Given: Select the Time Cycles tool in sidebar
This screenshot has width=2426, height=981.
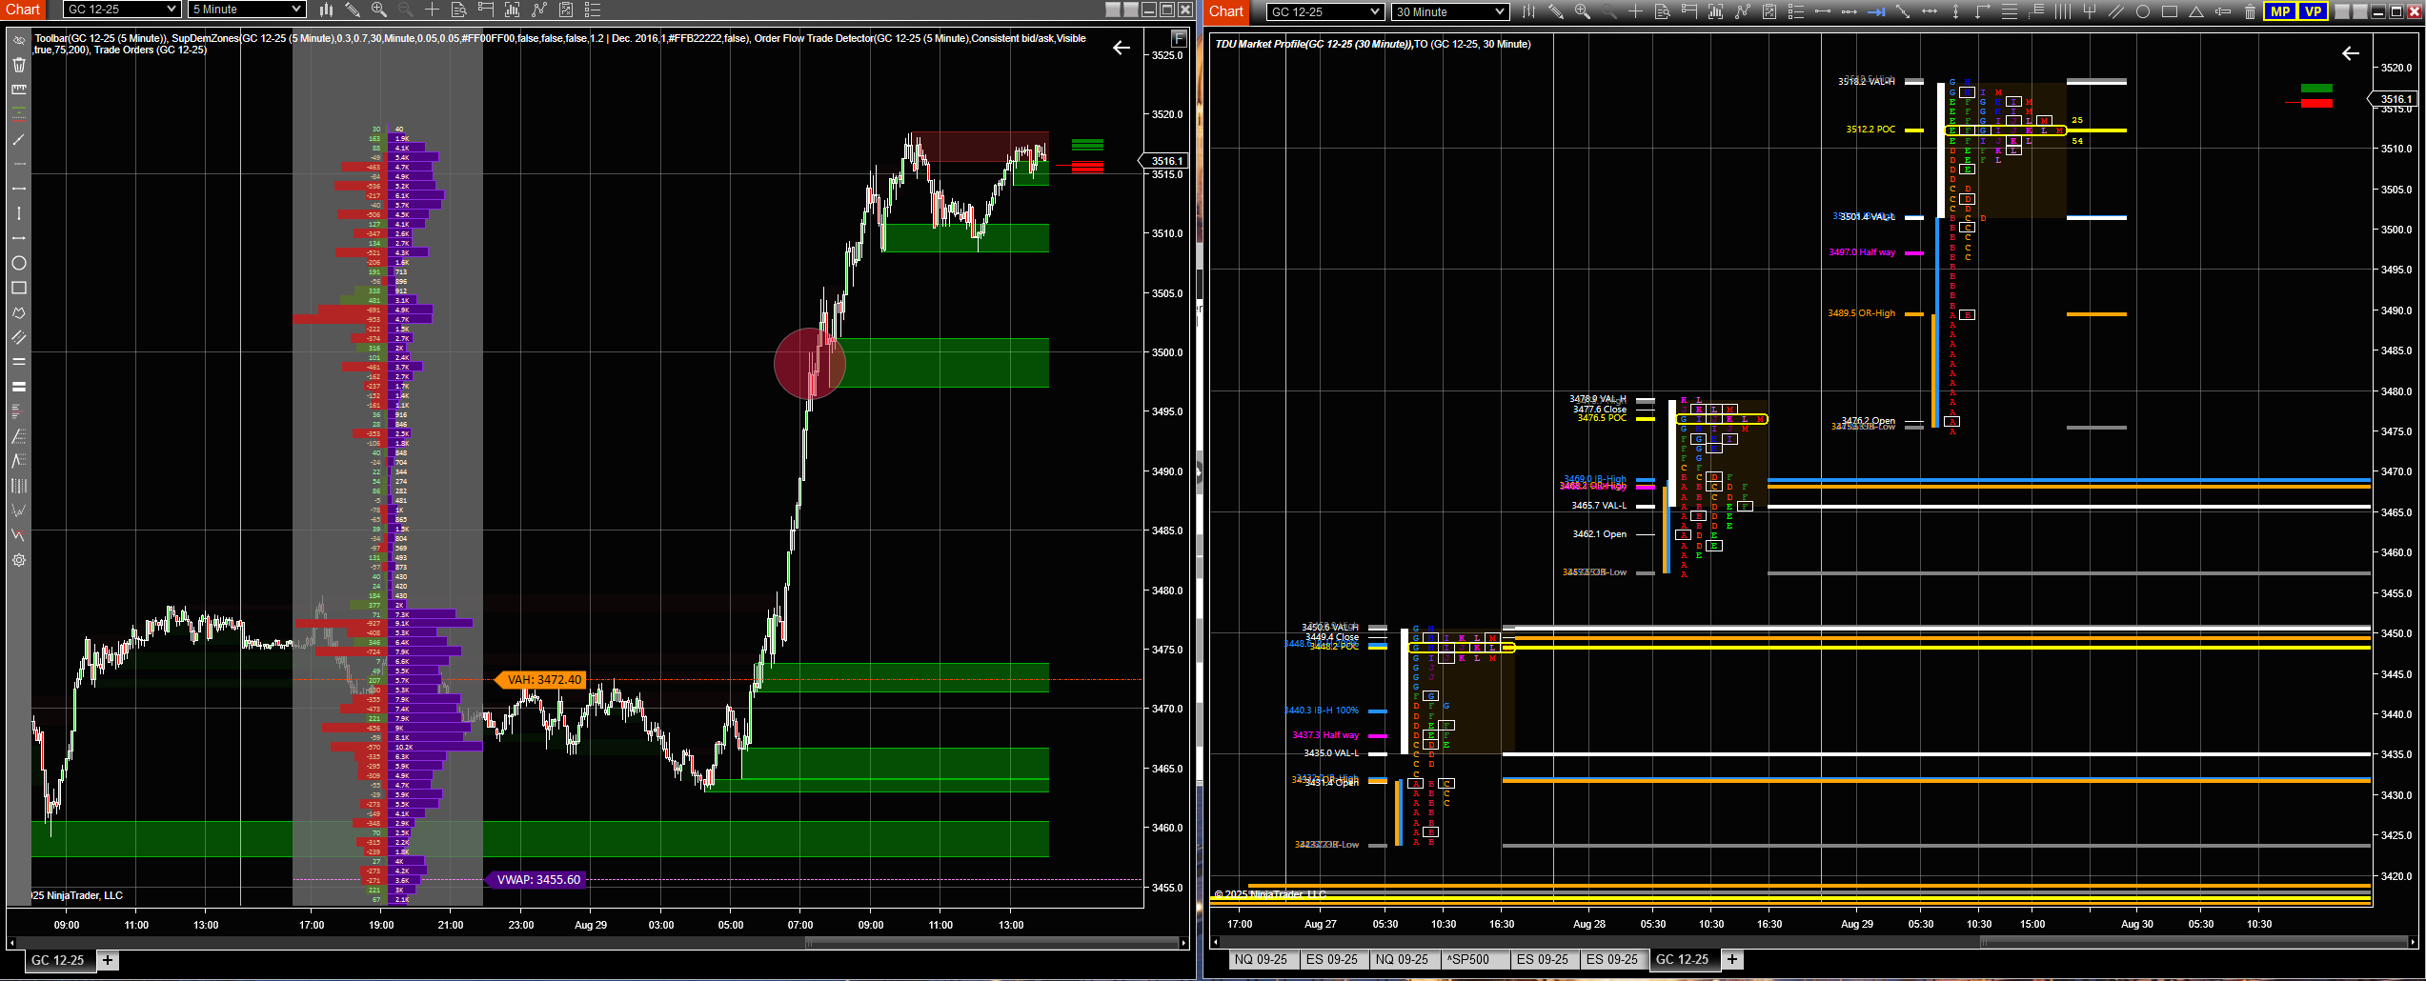Looking at the screenshot, I should click(18, 486).
